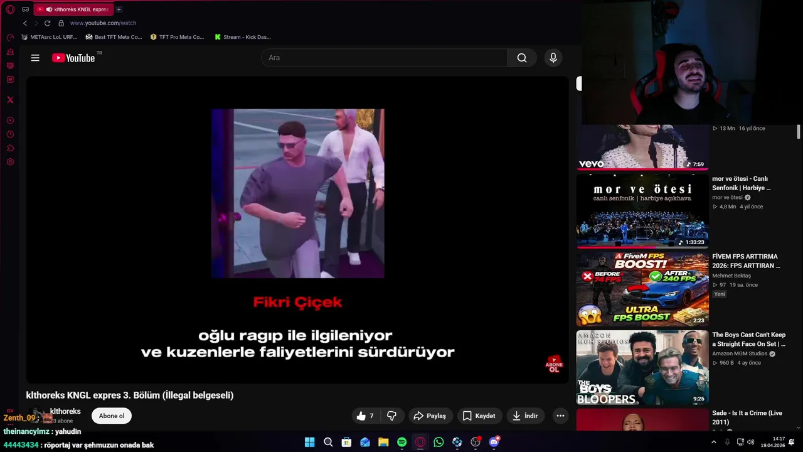The width and height of the screenshot is (803, 452).
Task: Dislike the video with thumbs down
Action: click(x=392, y=416)
